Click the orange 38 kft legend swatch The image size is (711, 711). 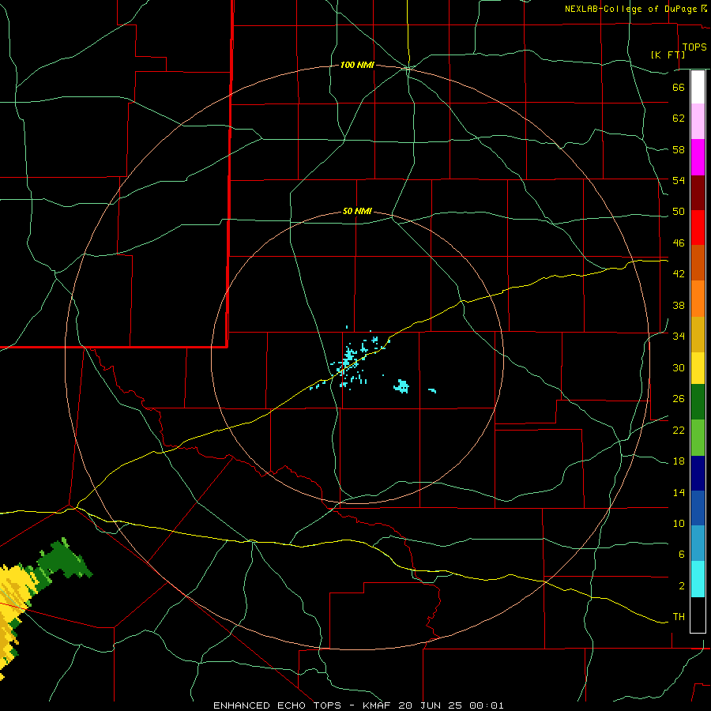click(698, 299)
